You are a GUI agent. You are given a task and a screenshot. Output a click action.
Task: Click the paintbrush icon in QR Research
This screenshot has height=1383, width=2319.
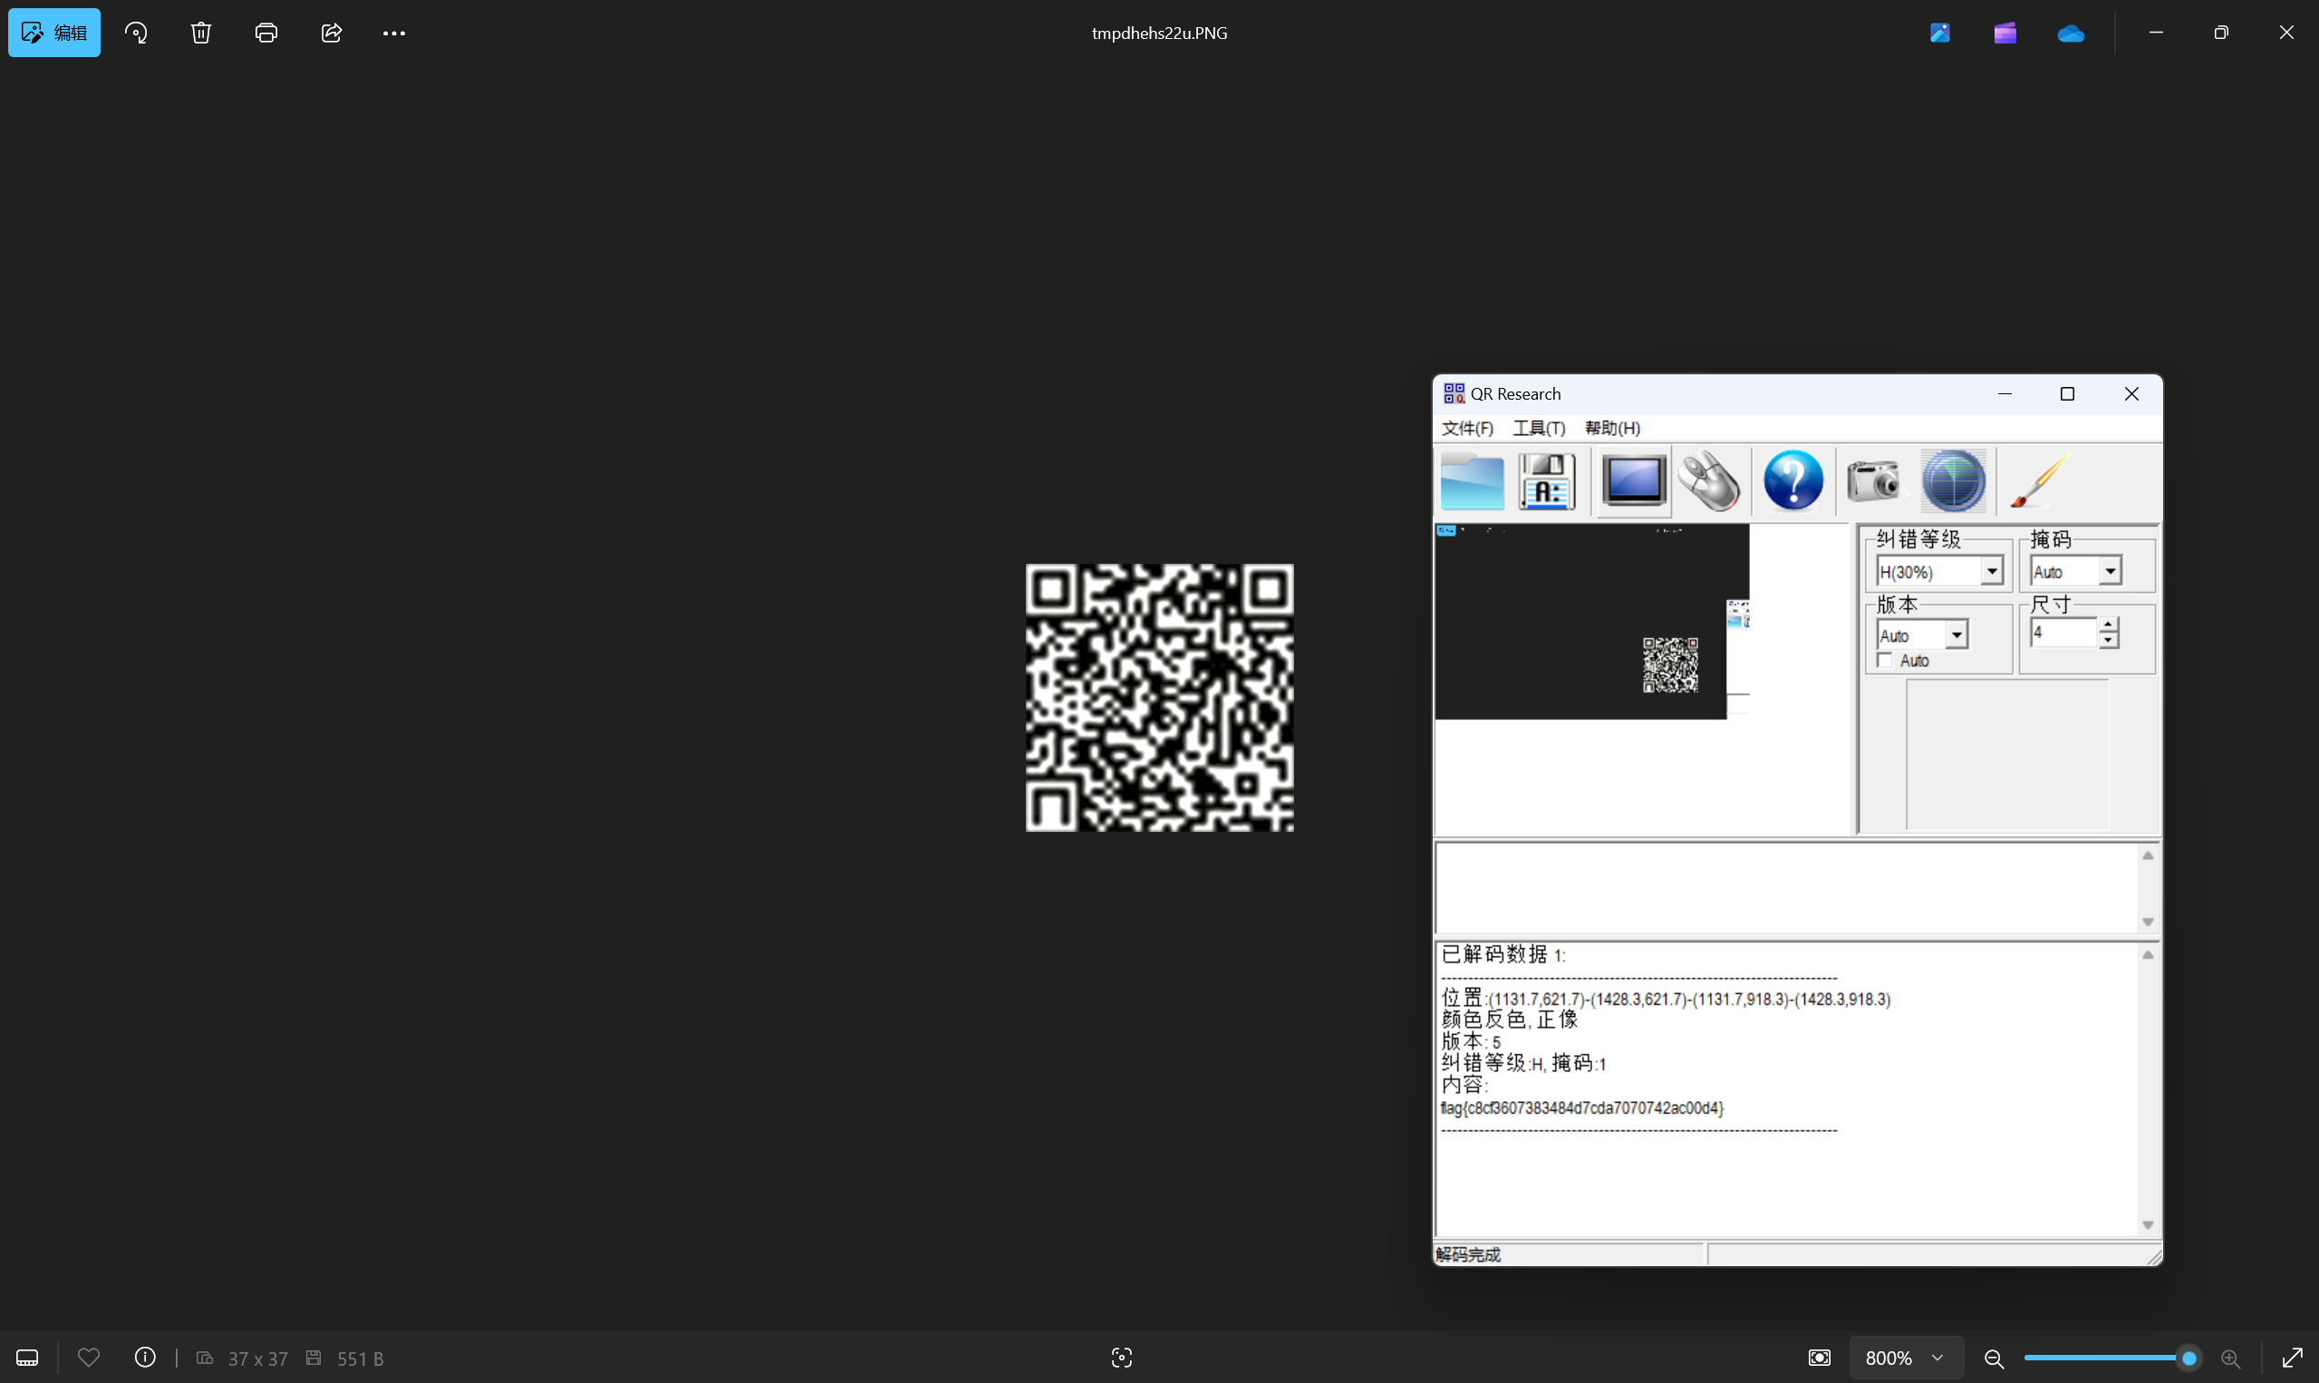click(x=2040, y=482)
